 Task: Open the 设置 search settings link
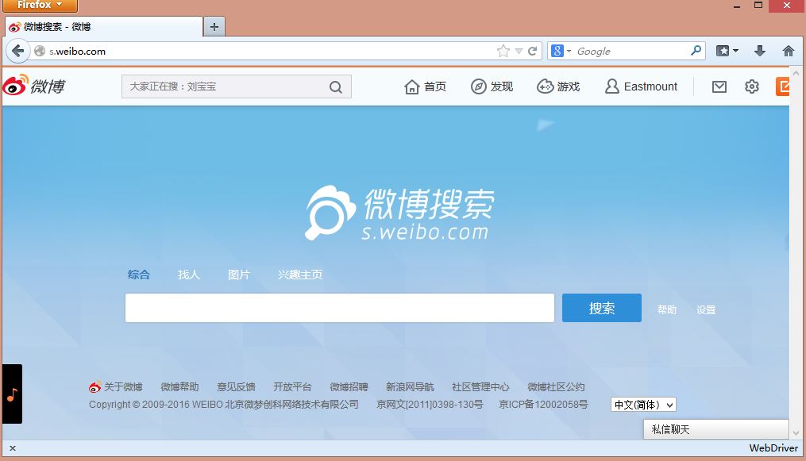(x=706, y=309)
